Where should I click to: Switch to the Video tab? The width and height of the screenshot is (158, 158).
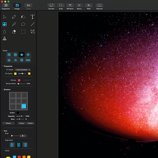(x=28, y=6)
